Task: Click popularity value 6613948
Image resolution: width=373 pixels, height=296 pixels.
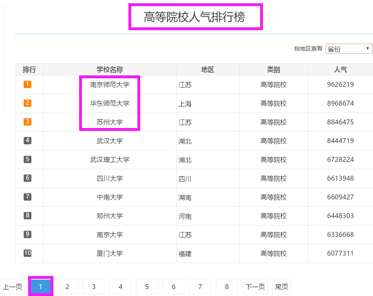Action: pos(340,179)
